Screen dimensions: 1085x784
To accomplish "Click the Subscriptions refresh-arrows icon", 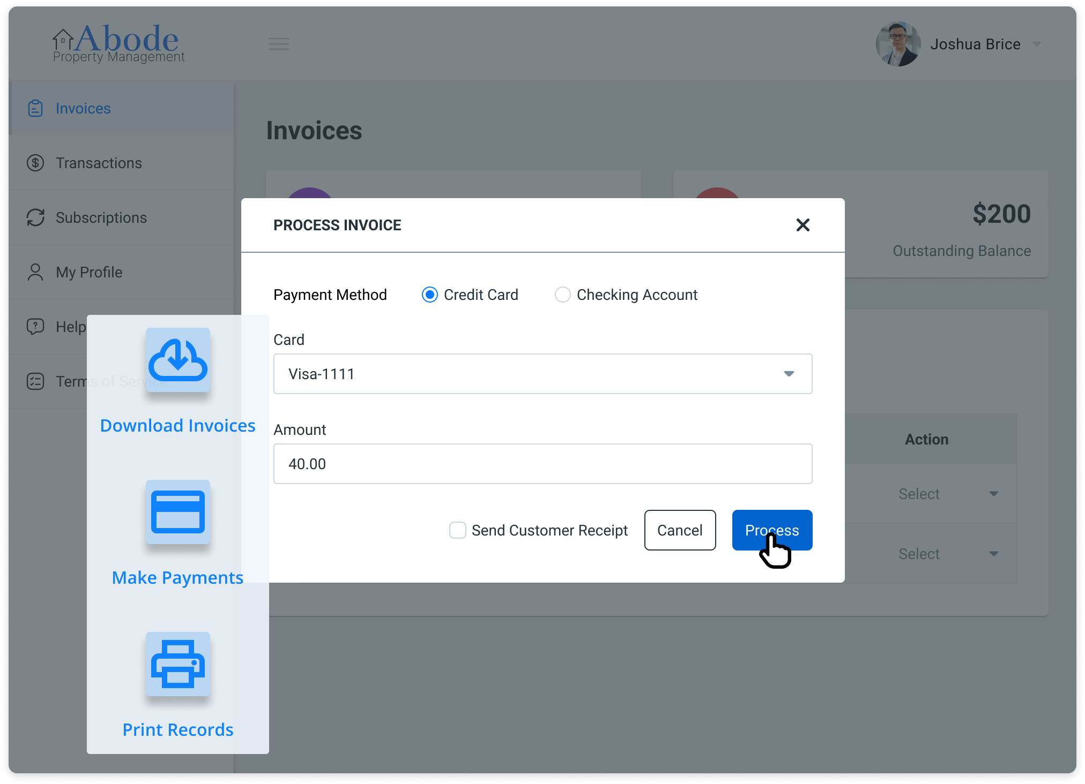I will (x=35, y=217).
